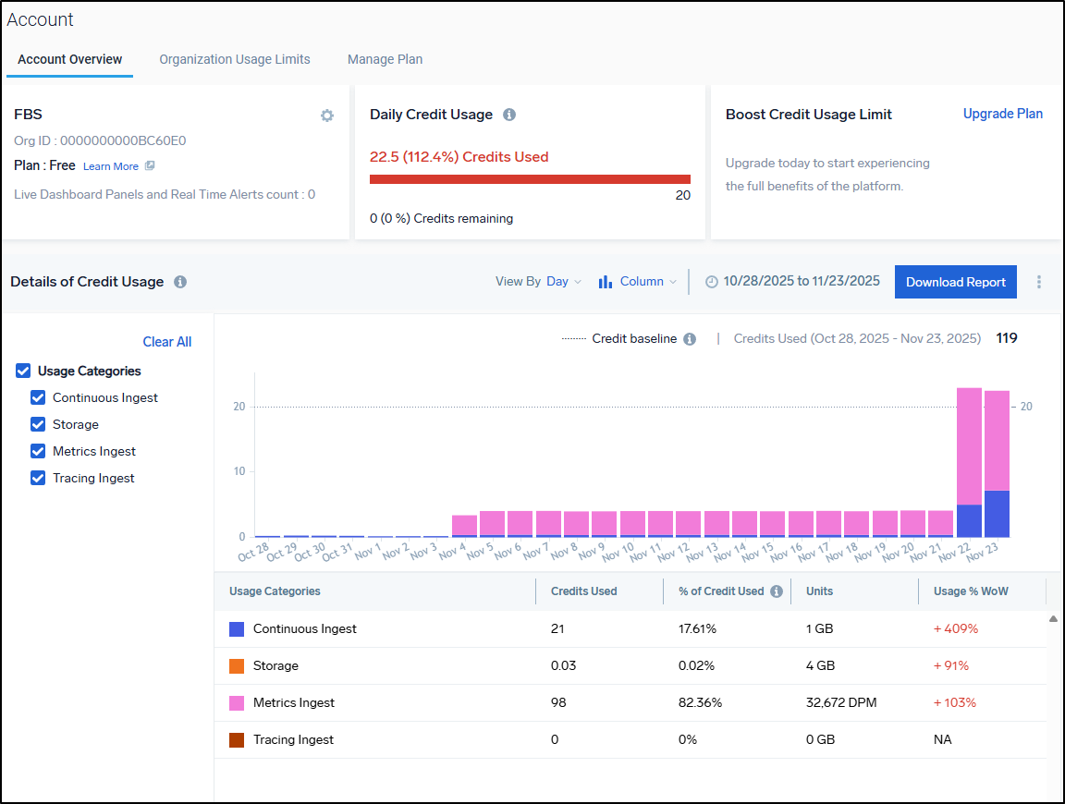Click the clock icon beside date range

711,282
